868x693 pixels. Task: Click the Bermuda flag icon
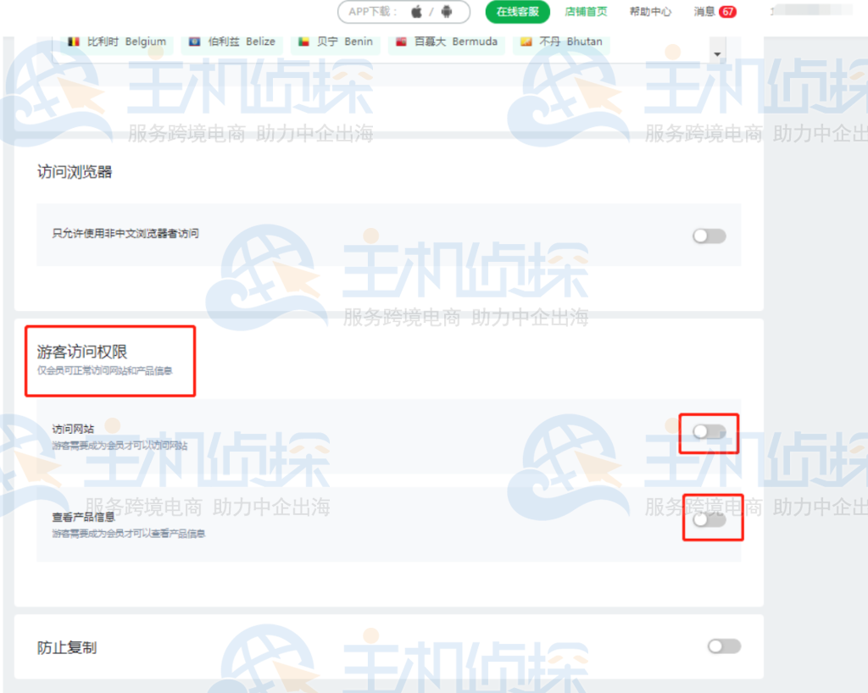tap(400, 41)
